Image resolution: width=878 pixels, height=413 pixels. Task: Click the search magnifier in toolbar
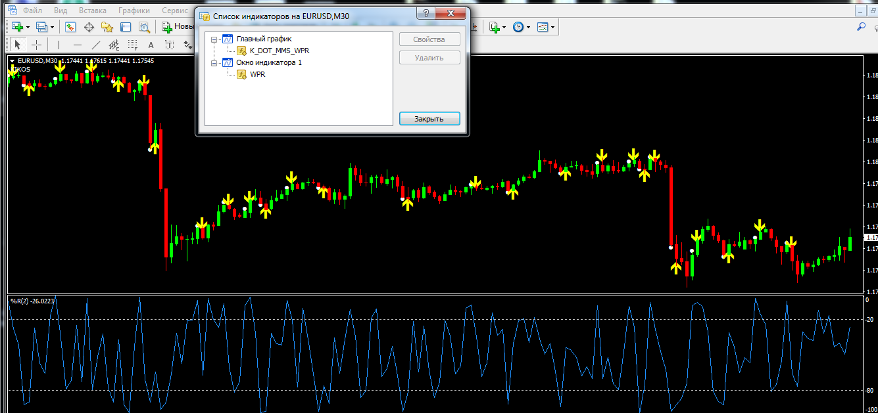(861, 27)
